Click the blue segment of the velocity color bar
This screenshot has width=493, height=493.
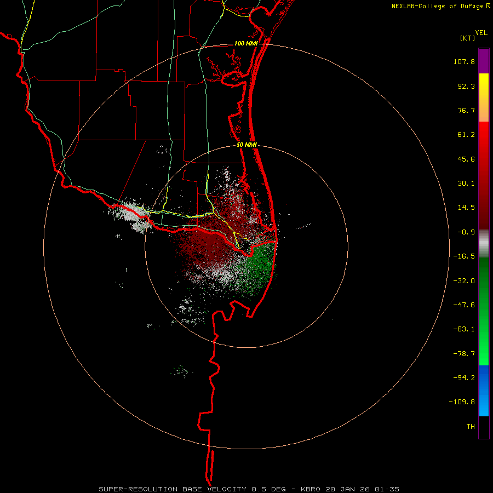tap(484, 391)
